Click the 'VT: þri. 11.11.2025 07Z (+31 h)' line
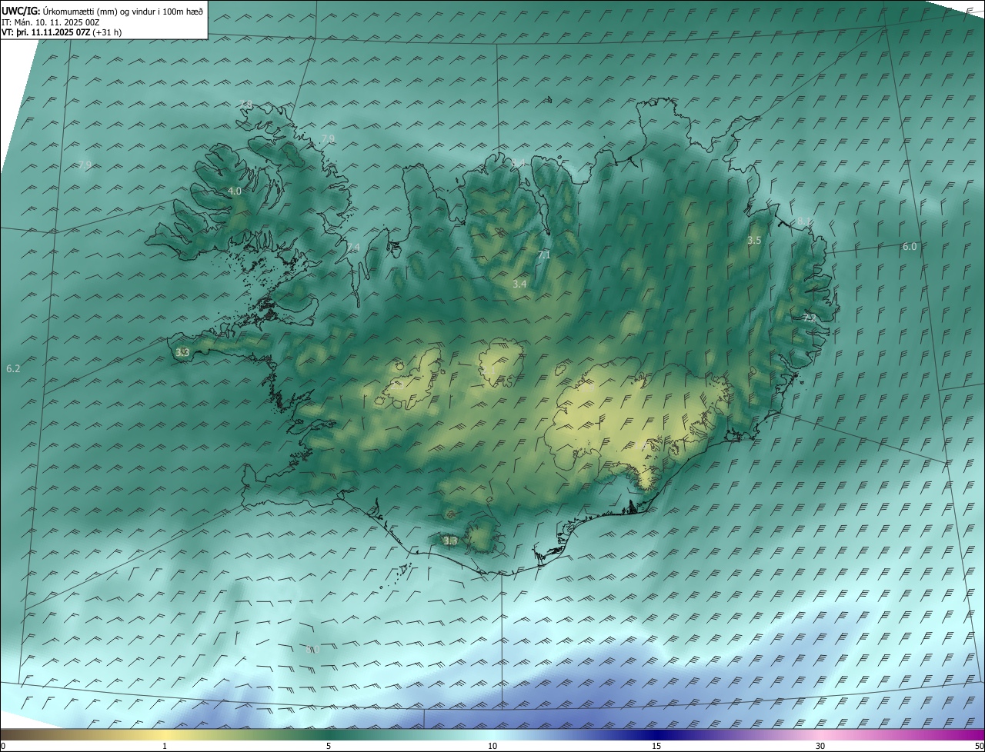This screenshot has width=985, height=752. (x=62, y=32)
